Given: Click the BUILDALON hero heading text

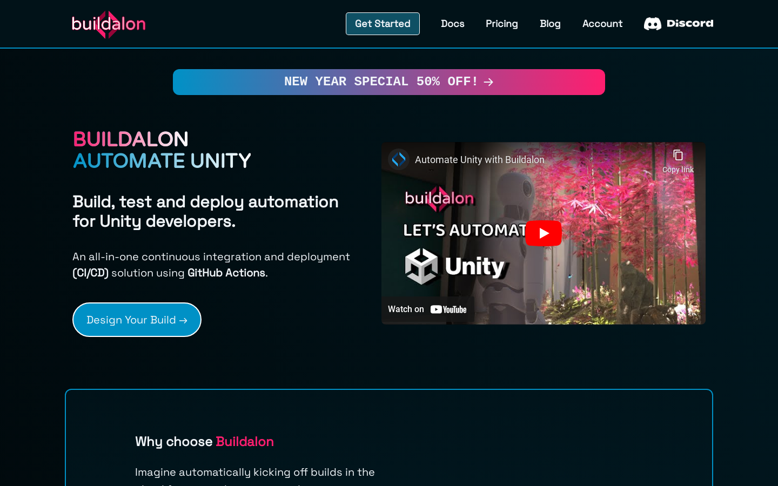Looking at the screenshot, I should point(131,139).
